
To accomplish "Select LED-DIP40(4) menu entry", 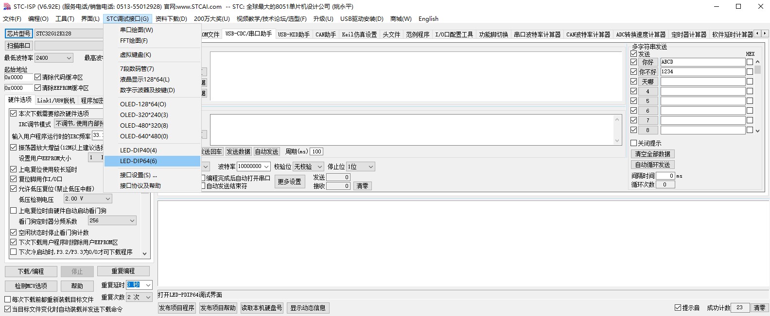I will [x=153, y=150].
